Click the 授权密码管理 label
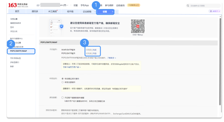This screenshot has height=122, width=224. point(52,110)
